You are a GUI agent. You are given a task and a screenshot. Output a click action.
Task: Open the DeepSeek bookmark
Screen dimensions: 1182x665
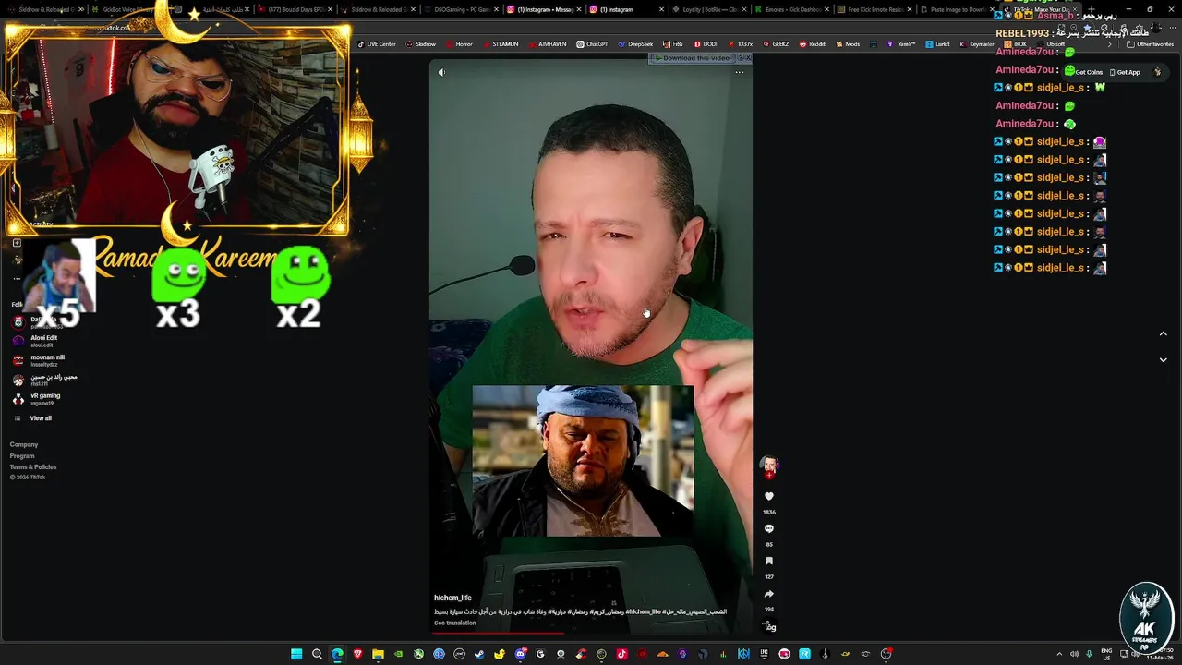[635, 44]
